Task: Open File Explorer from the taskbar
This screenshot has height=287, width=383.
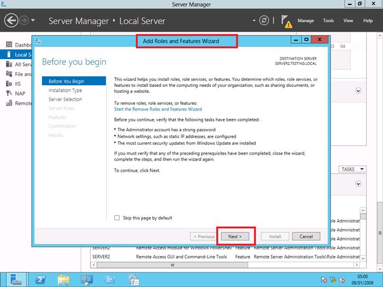Action: pos(64,280)
